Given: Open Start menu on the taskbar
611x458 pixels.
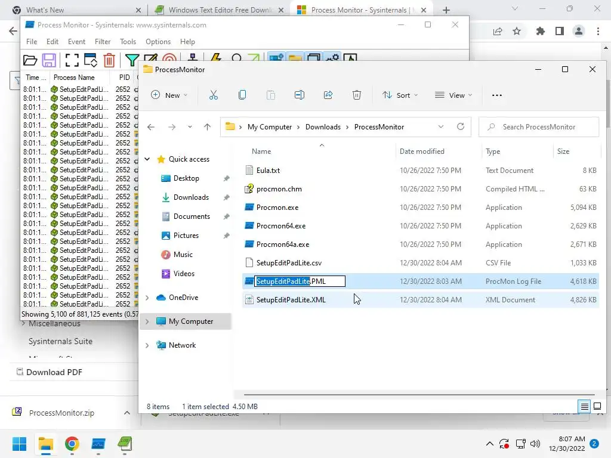Looking at the screenshot, I should pos(19,444).
